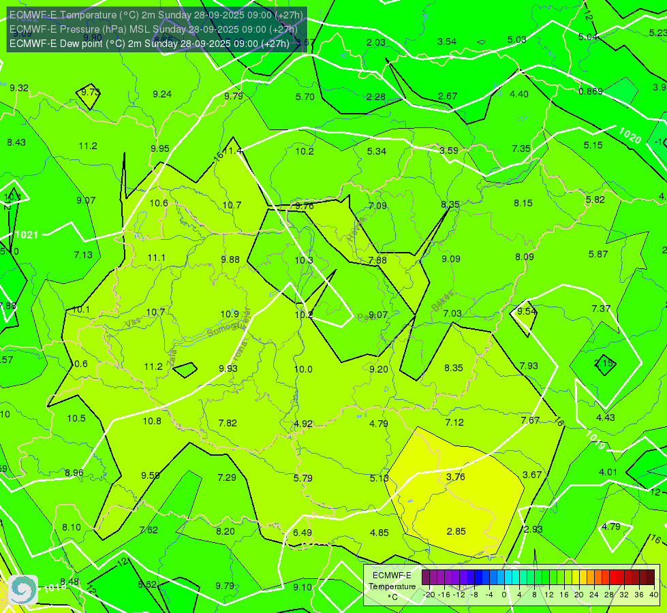The width and height of the screenshot is (667, 613).
Task: Click the 9.88 dew point value
Action: [230, 260]
